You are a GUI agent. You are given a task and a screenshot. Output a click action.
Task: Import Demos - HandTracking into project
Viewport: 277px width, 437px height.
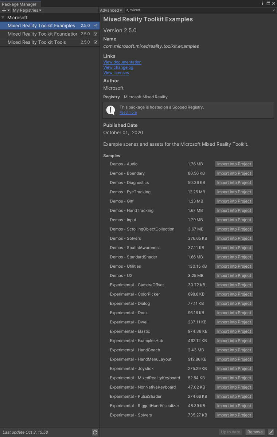tap(234, 210)
